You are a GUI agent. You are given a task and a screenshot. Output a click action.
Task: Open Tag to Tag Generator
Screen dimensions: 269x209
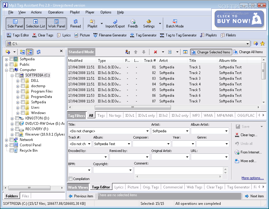tap(178, 35)
